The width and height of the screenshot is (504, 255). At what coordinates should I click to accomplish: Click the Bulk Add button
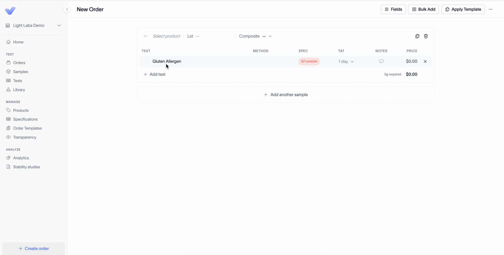[x=423, y=9]
